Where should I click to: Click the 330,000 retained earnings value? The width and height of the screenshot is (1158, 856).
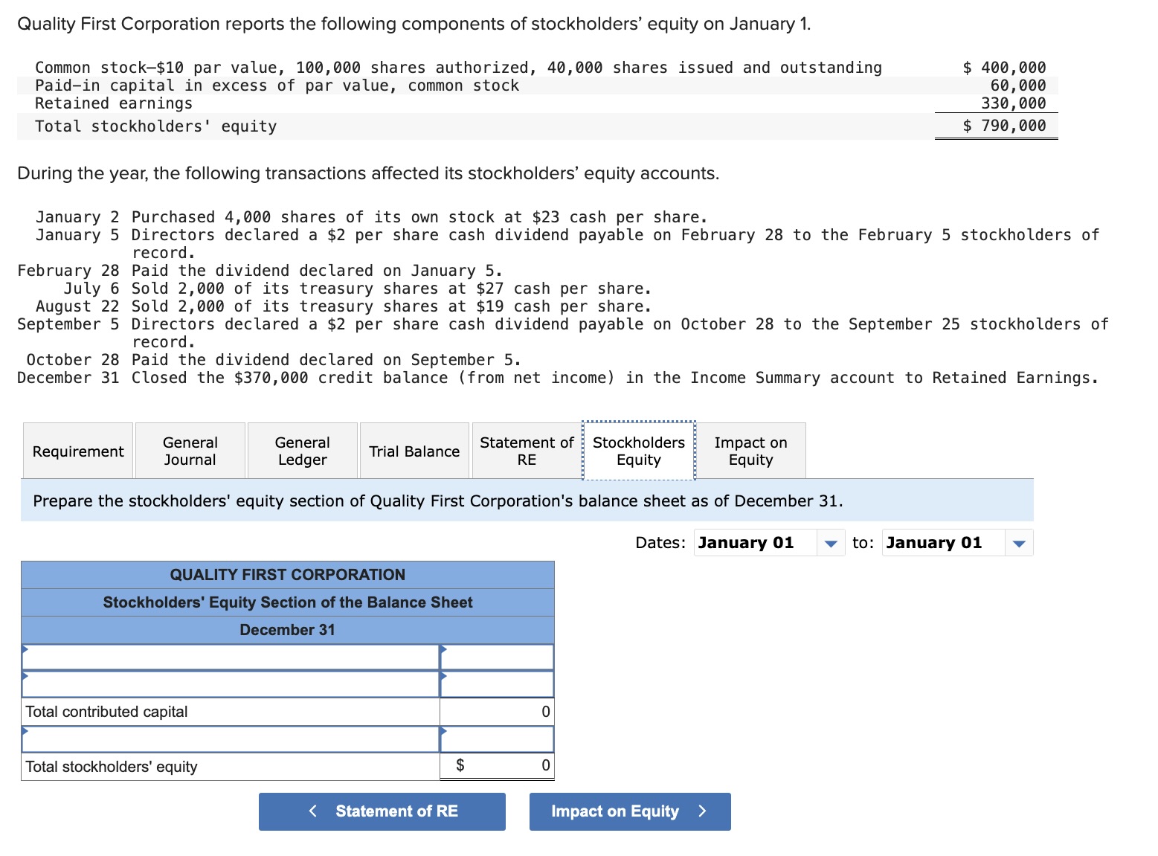[x=1014, y=103]
